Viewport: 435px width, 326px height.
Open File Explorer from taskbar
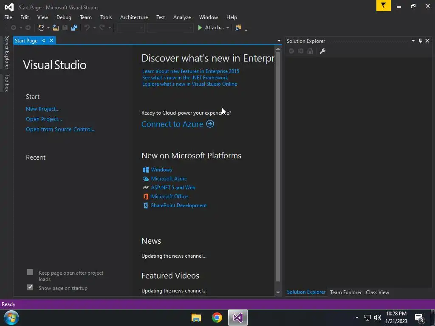(196, 318)
